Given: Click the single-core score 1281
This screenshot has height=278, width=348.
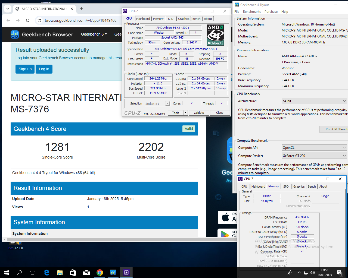Looking at the screenshot, I should pyautogui.click(x=57, y=147).
